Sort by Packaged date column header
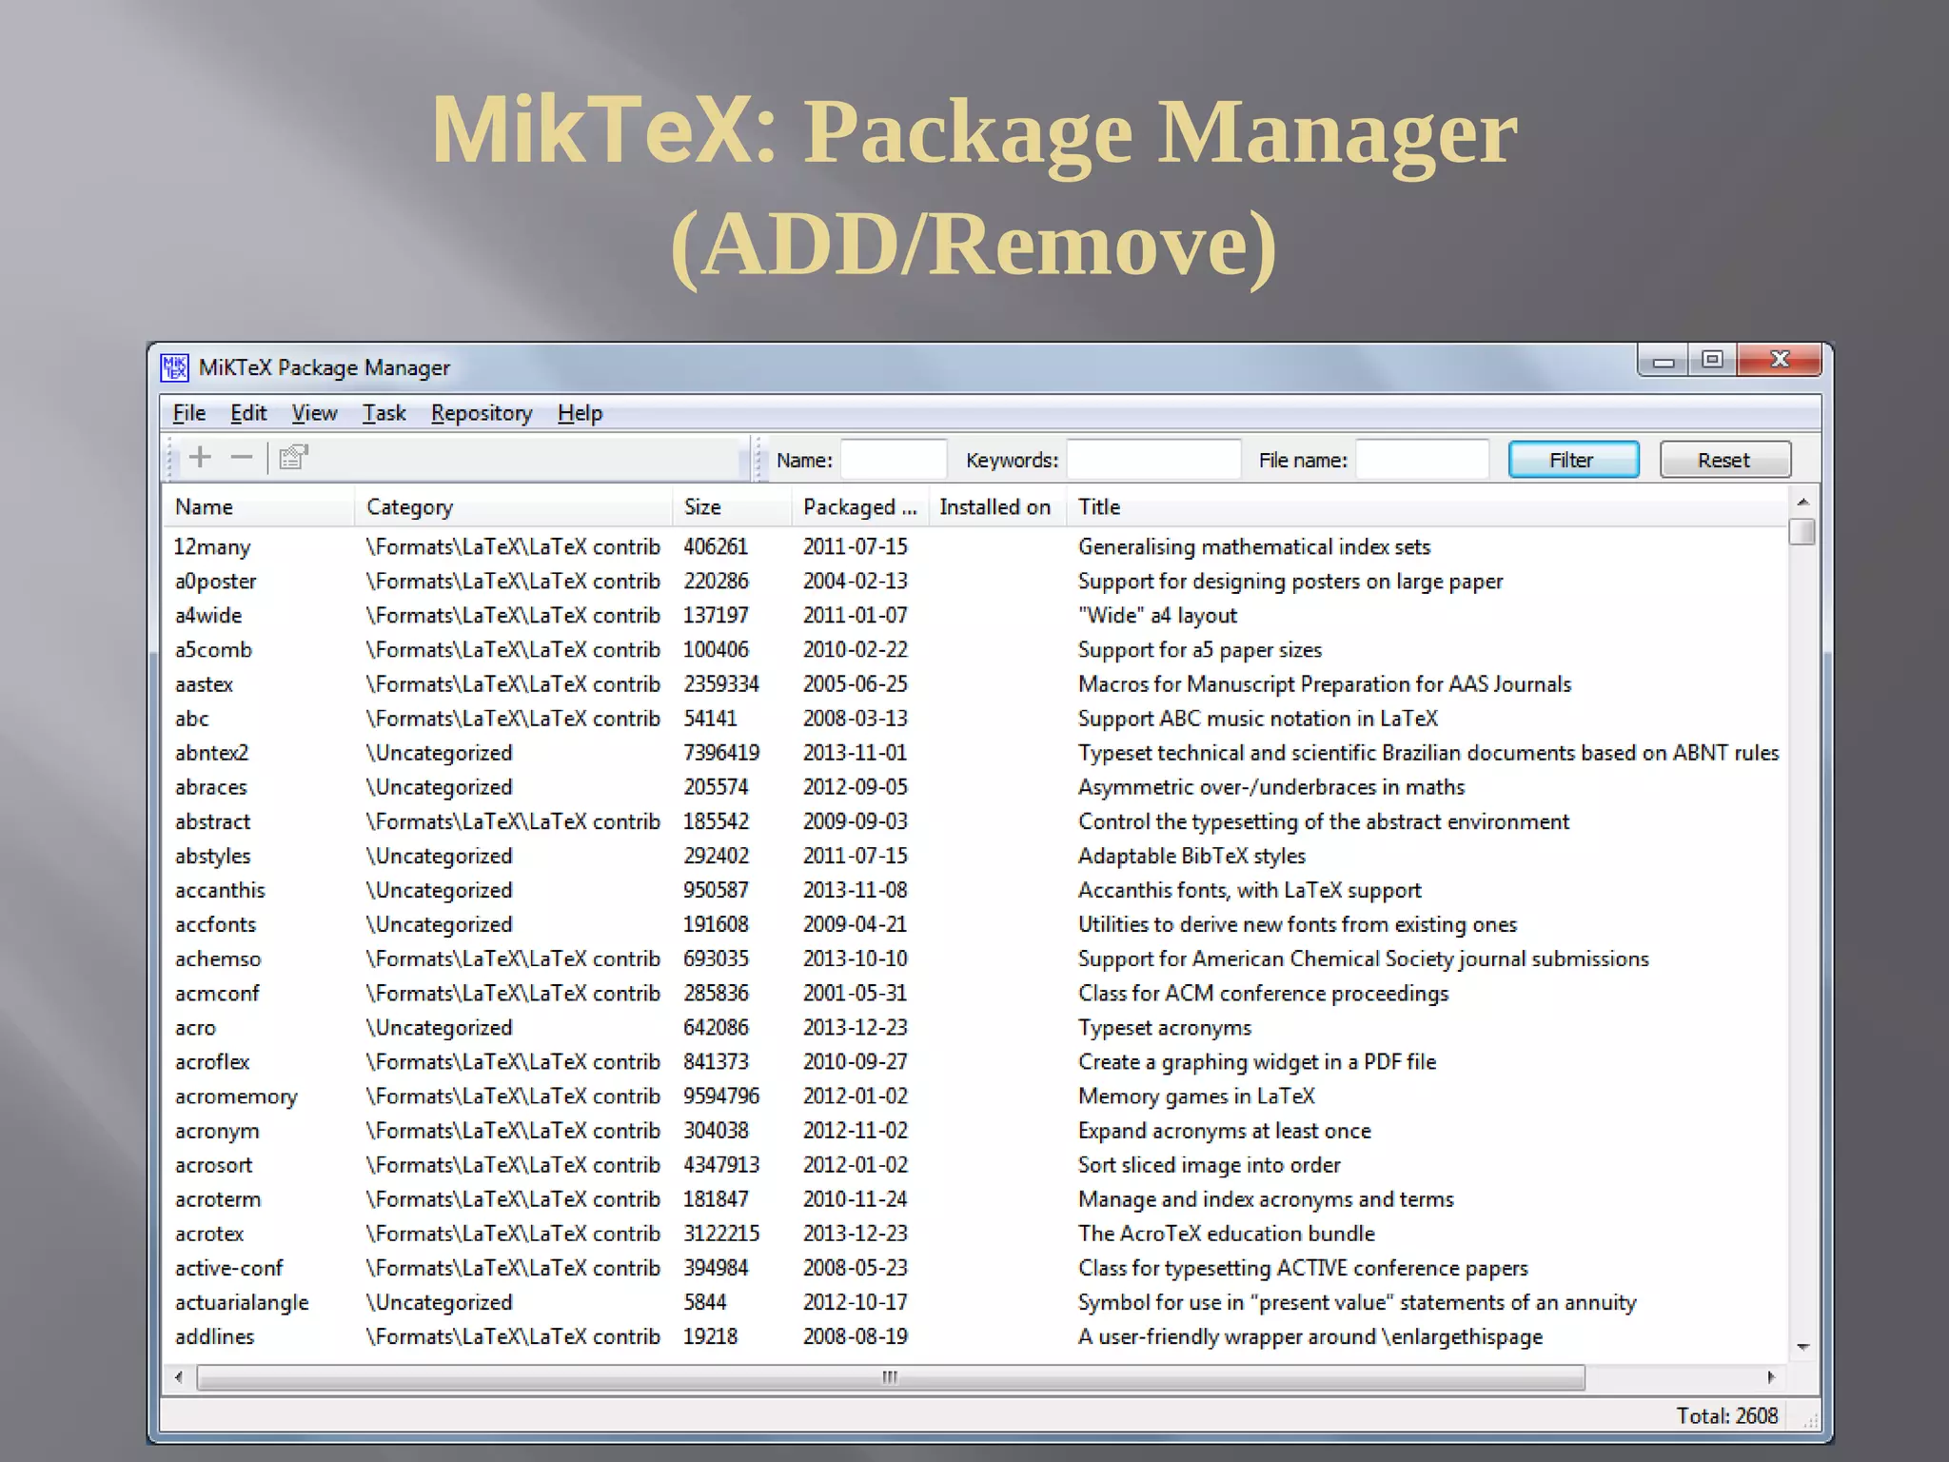The height and width of the screenshot is (1462, 1949). pos(858,507)
